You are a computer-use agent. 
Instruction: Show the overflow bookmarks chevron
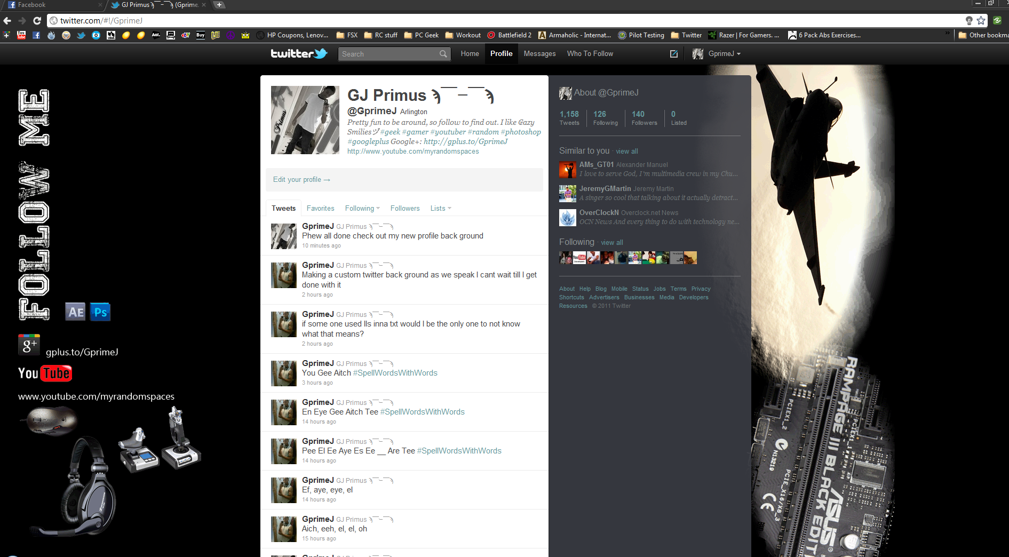948,34
